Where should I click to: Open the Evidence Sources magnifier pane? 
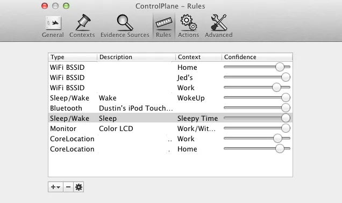125,26
